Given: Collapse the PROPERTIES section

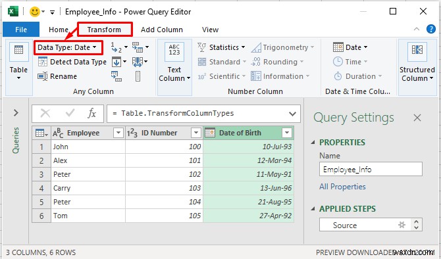Looking at the screenshot, I should click(x=313, y=143).
